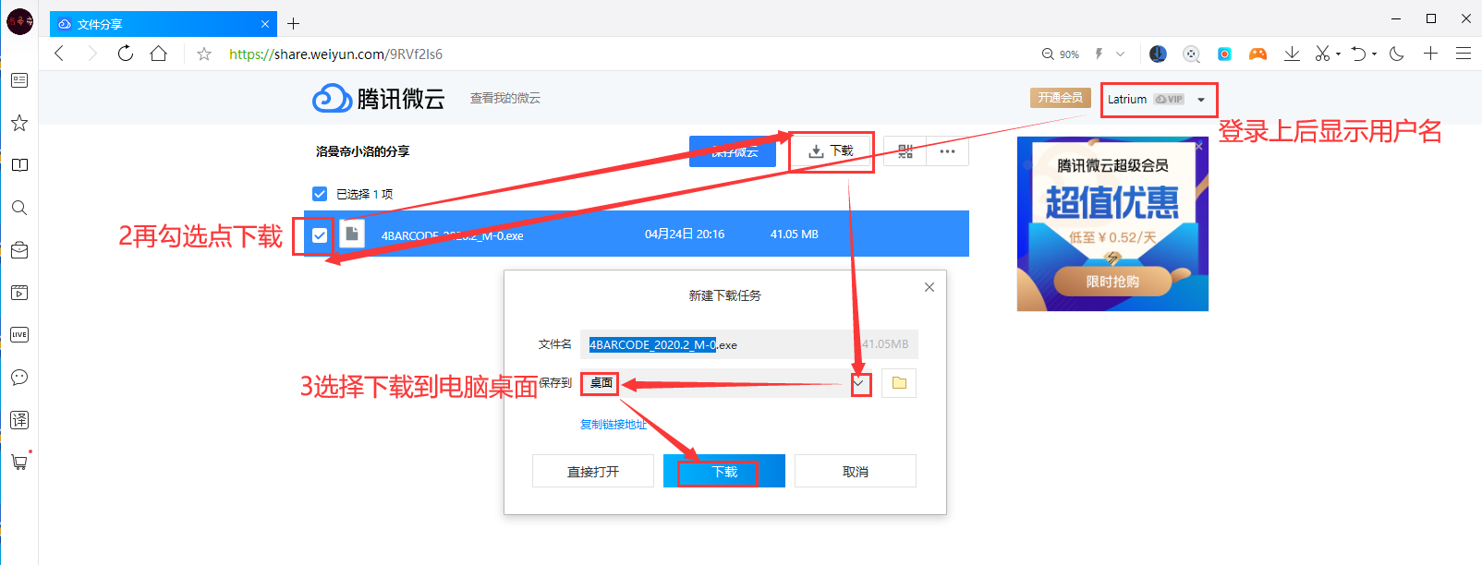Go to the browser home page
Viewport: 1482px width, 565px height.
click(x=159, y=54)
